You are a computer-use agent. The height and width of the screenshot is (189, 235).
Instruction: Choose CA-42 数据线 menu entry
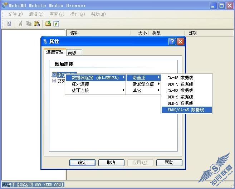pyautogui.click(x=187, y=78)
